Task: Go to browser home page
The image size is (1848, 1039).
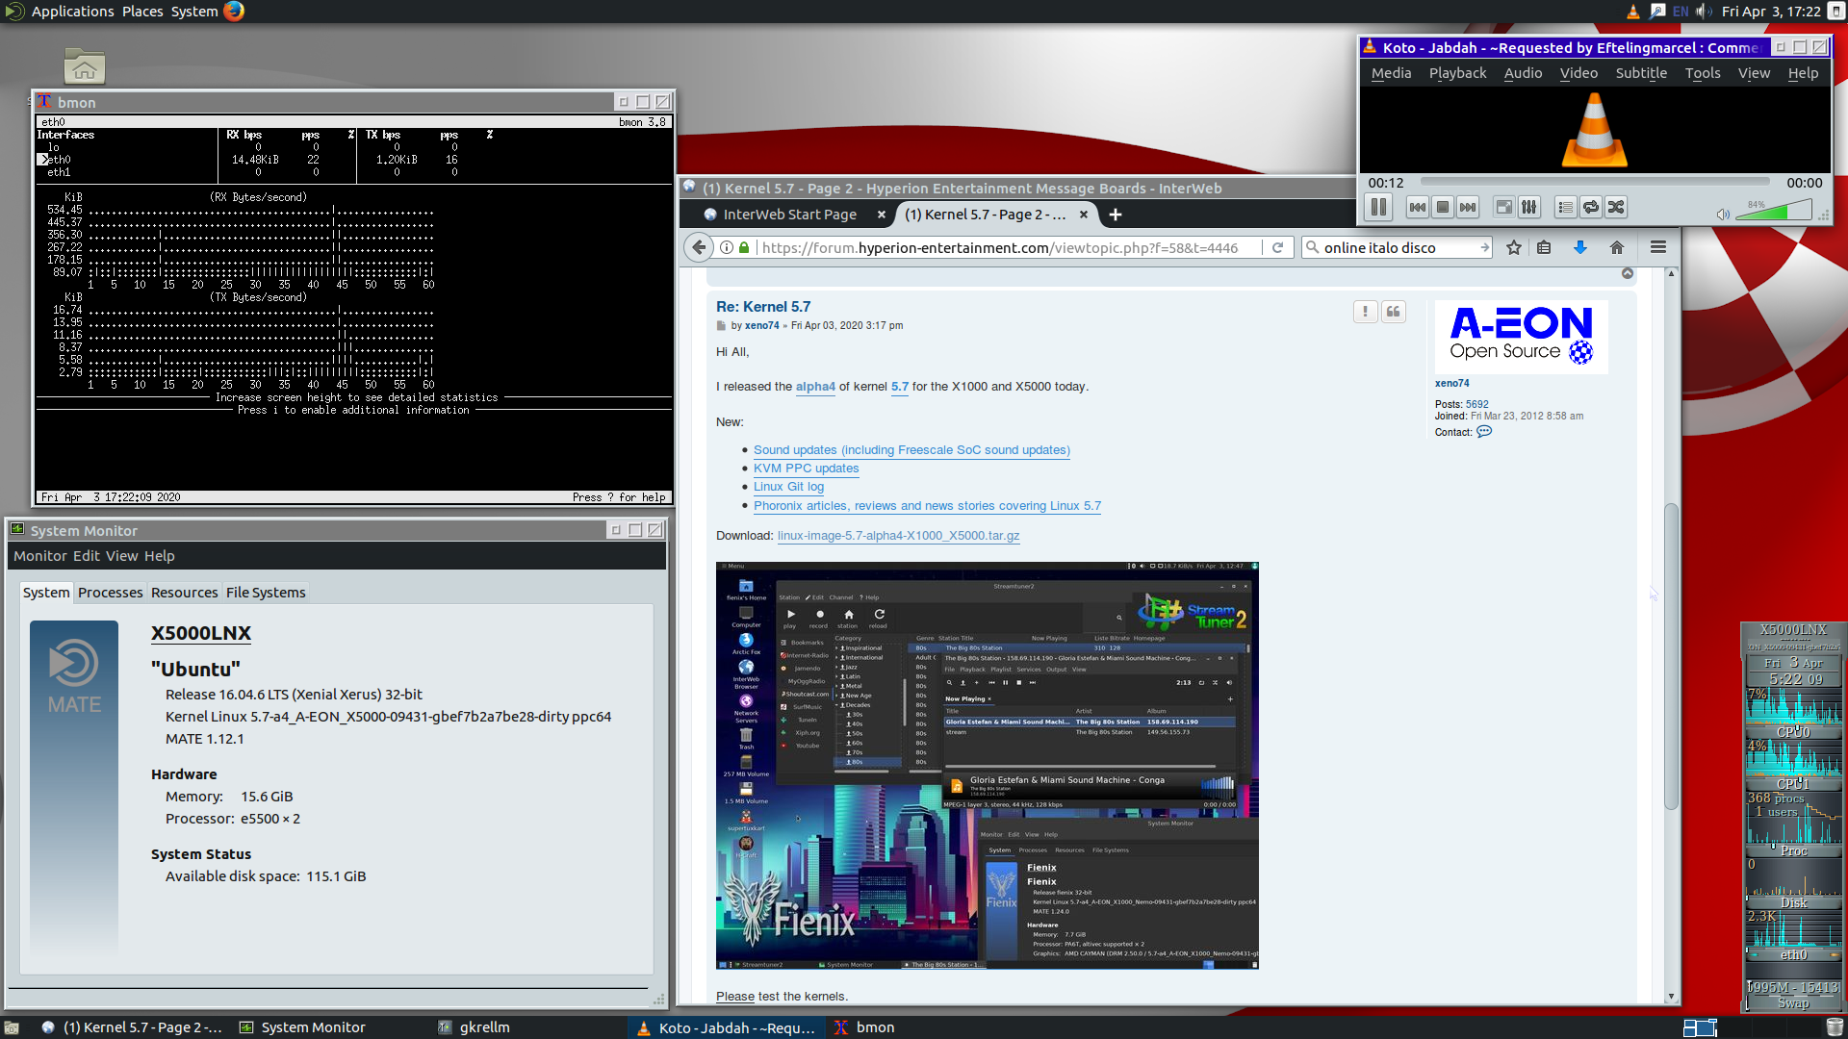Action: [1617, 247]
